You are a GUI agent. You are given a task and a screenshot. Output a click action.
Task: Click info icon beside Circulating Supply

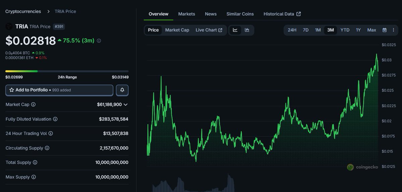pos(47,148)
